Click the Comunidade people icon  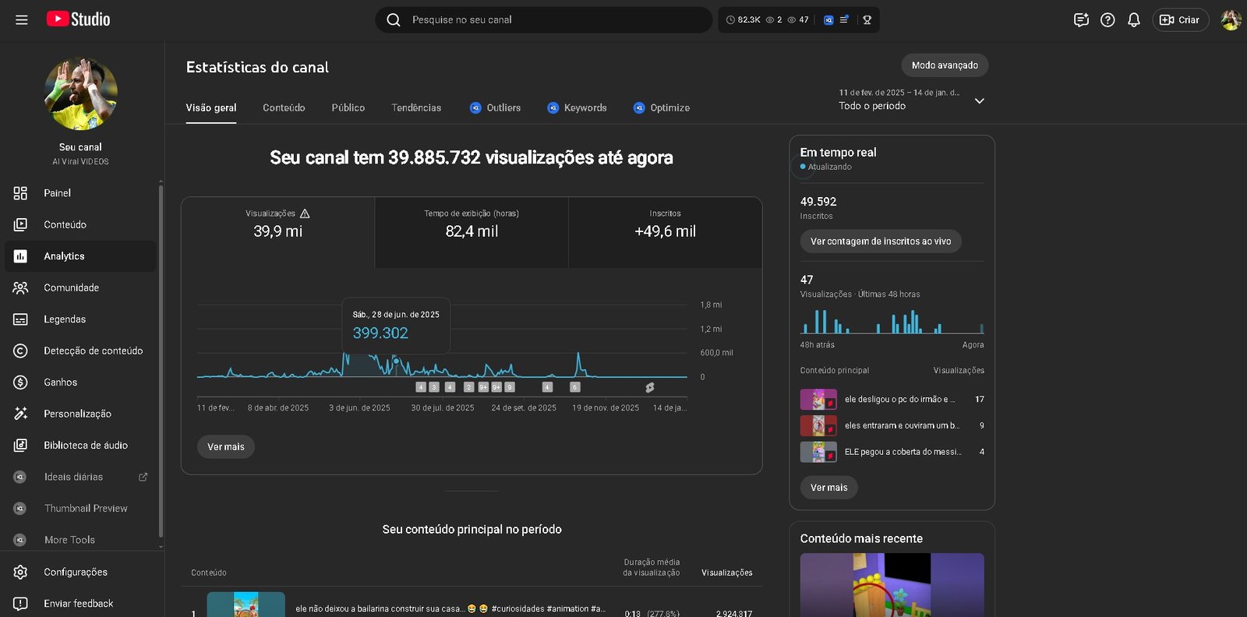[x=20, y=287]
